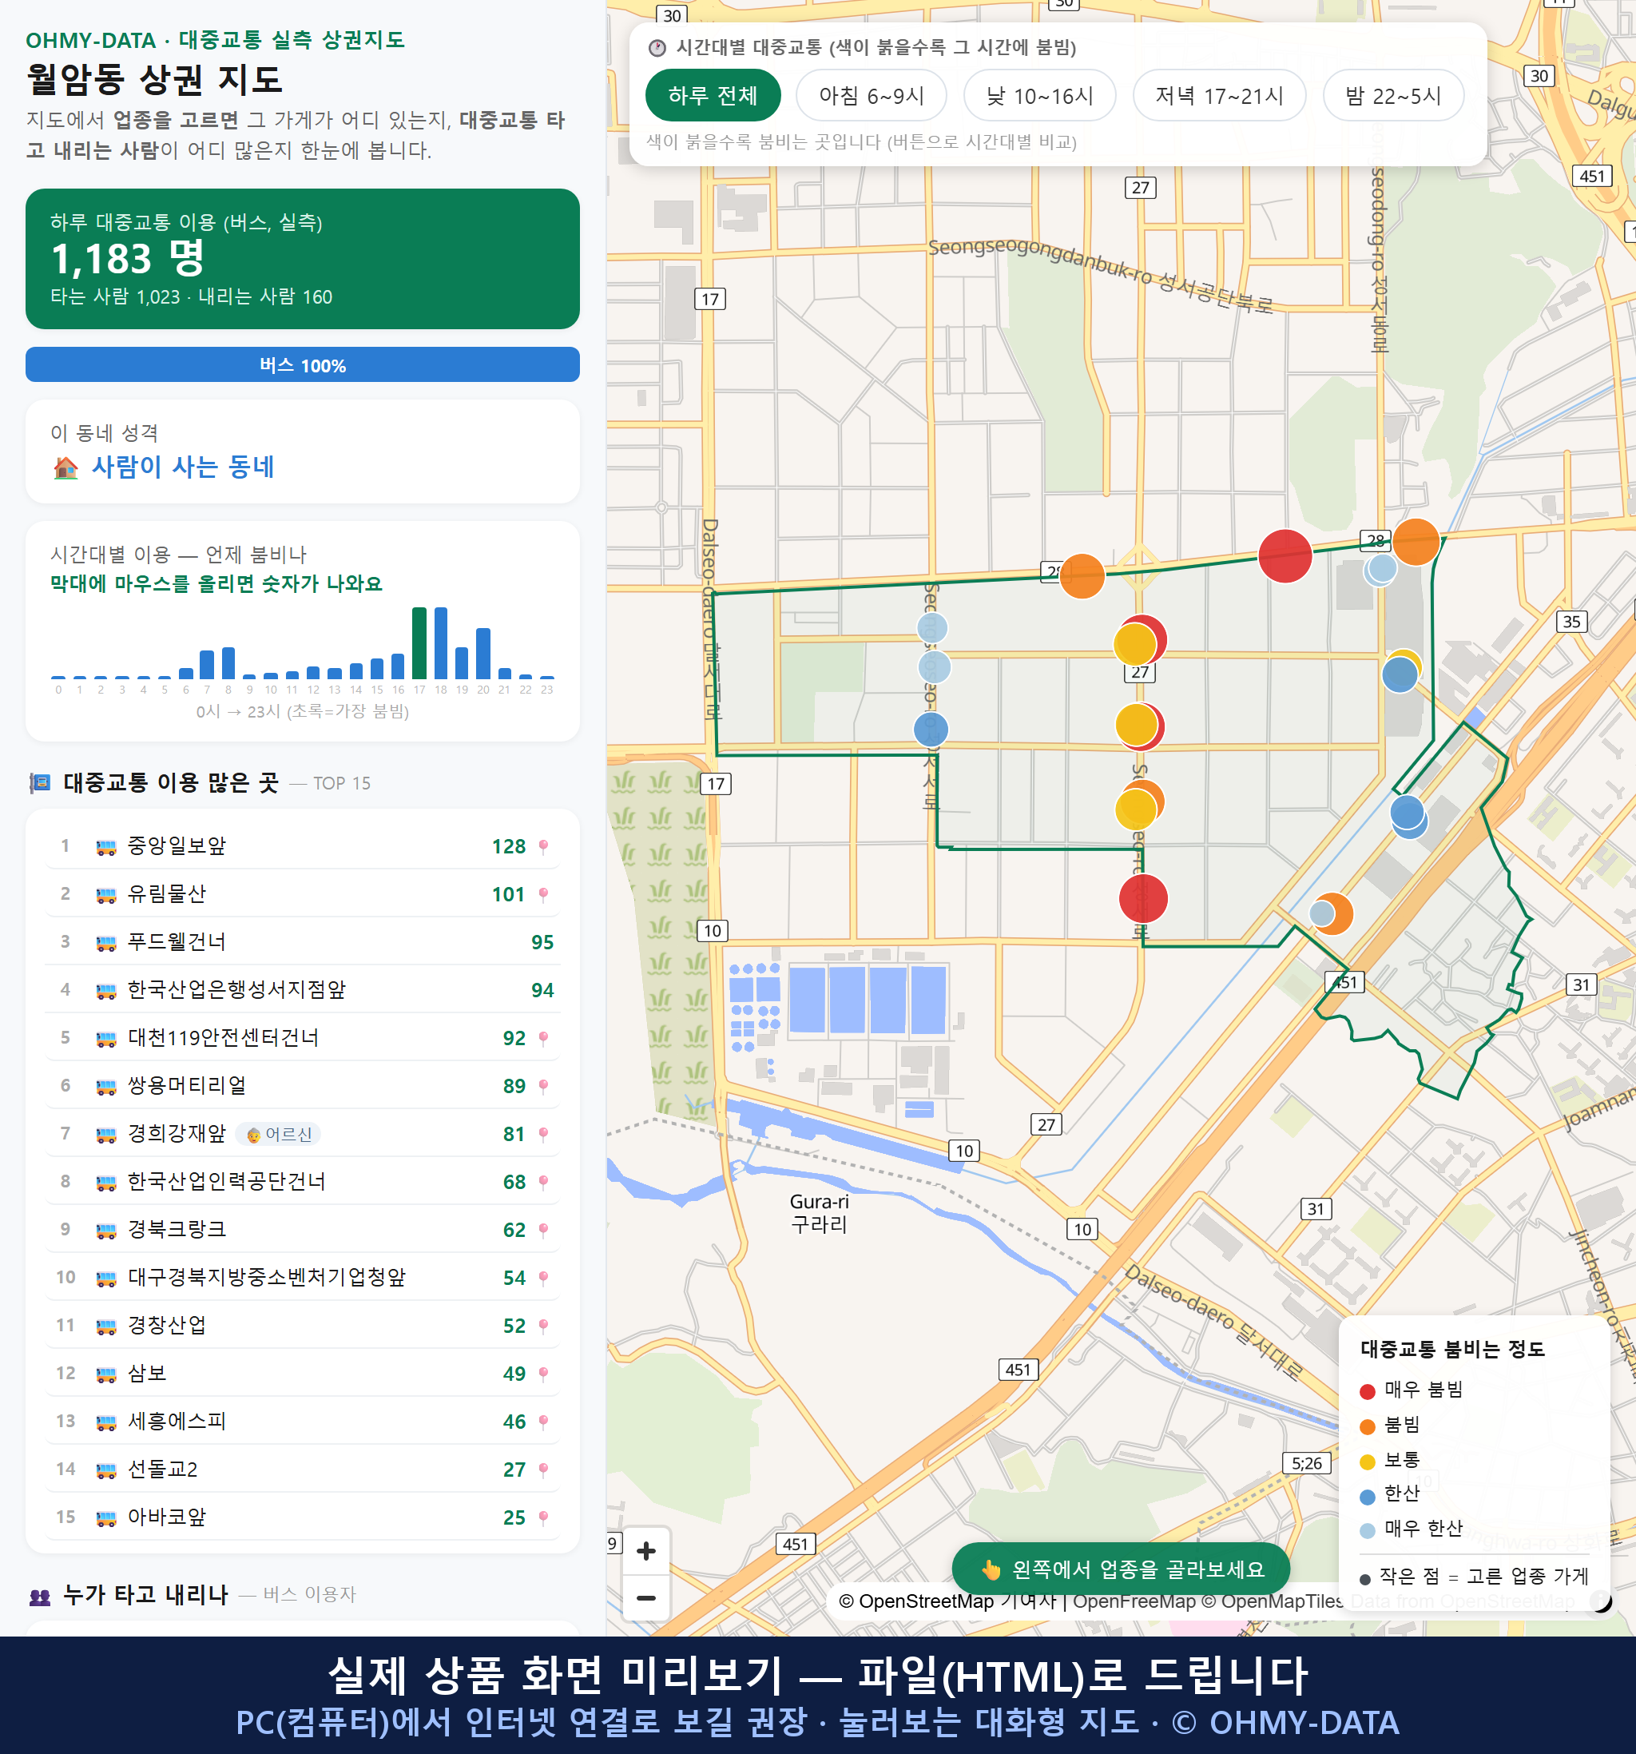The image size is (1636, 1754).
Task: Click the yellow 보통 legend swatch
Action: point(1367,1462)
